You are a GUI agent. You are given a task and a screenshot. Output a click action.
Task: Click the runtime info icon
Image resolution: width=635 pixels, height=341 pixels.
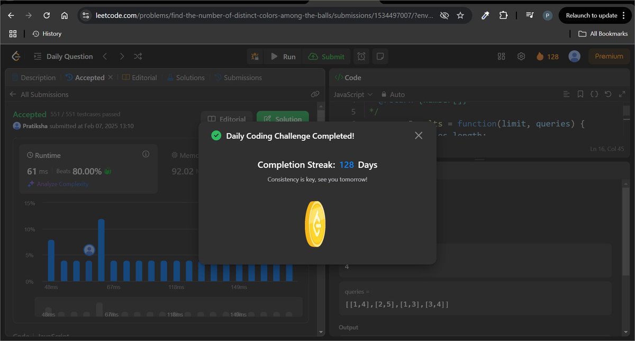[146, 154]
